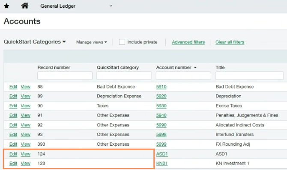Screen dimensions: 287x170
Task: Select the 'Interfund Transfers' title cell
Action: point(234,135)
